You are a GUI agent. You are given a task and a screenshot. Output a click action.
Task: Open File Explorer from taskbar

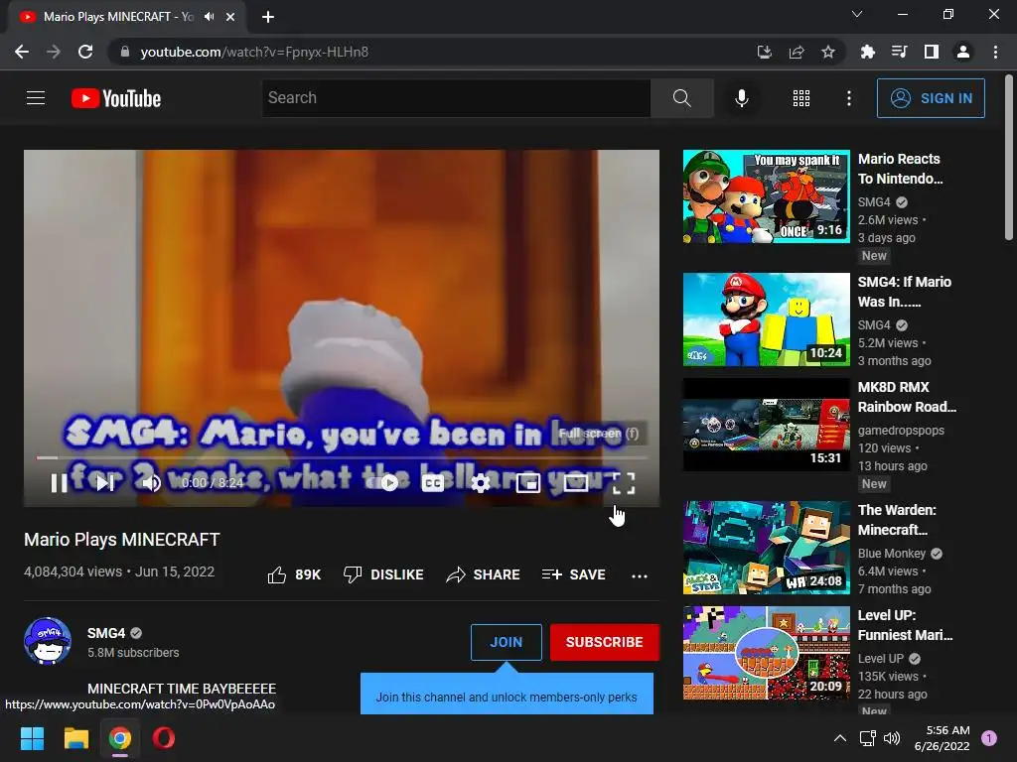coord(75,738)
